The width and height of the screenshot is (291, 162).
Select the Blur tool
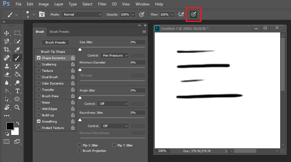click(7, 83)
